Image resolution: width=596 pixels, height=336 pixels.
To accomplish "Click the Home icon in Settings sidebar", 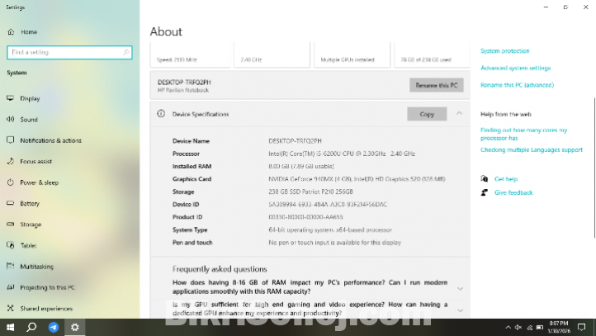I will click(x=12, y=32).
